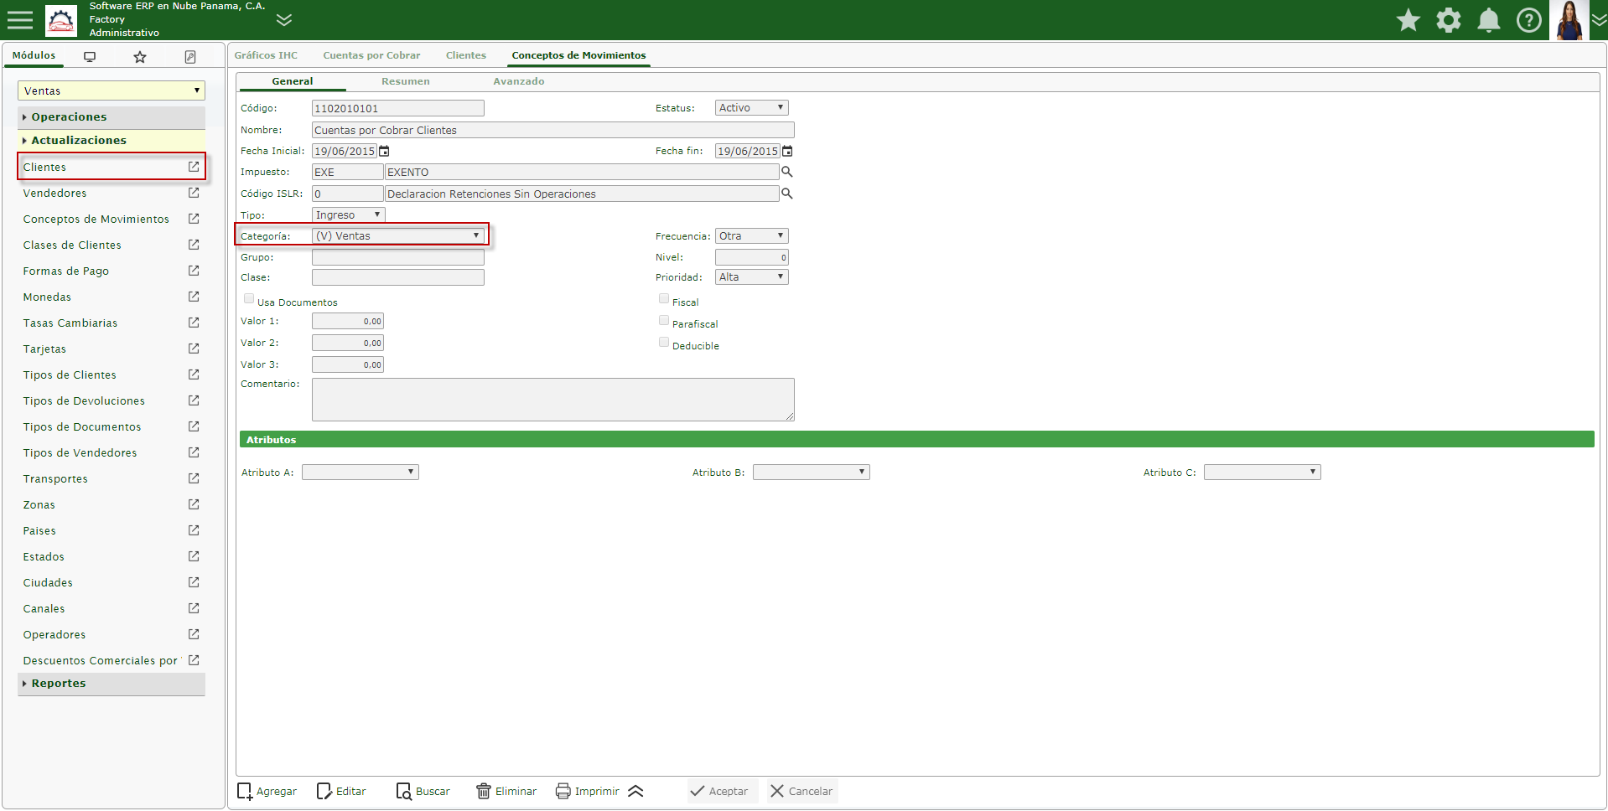The width and height of the screenshot is (1608, 811).
Task: Click into the Comentario text area
Action: click(x=552, y=400)
